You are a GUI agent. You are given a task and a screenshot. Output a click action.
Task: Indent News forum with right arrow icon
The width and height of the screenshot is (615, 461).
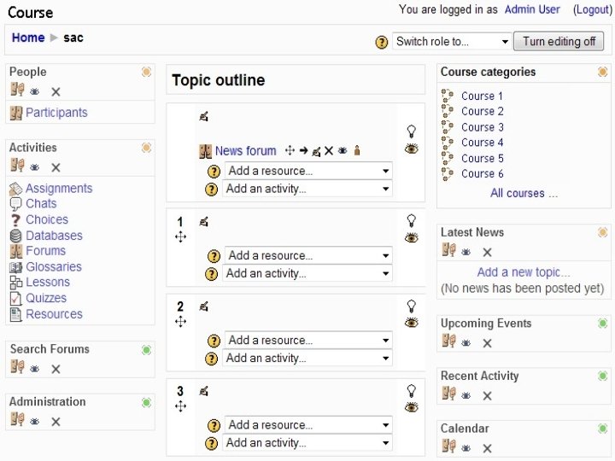(x=303, y=151)
